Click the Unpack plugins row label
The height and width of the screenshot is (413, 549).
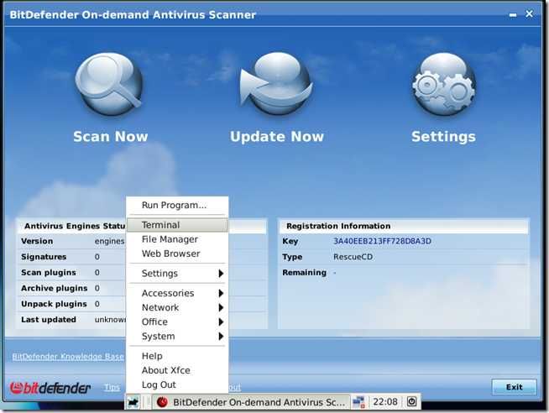54,304
